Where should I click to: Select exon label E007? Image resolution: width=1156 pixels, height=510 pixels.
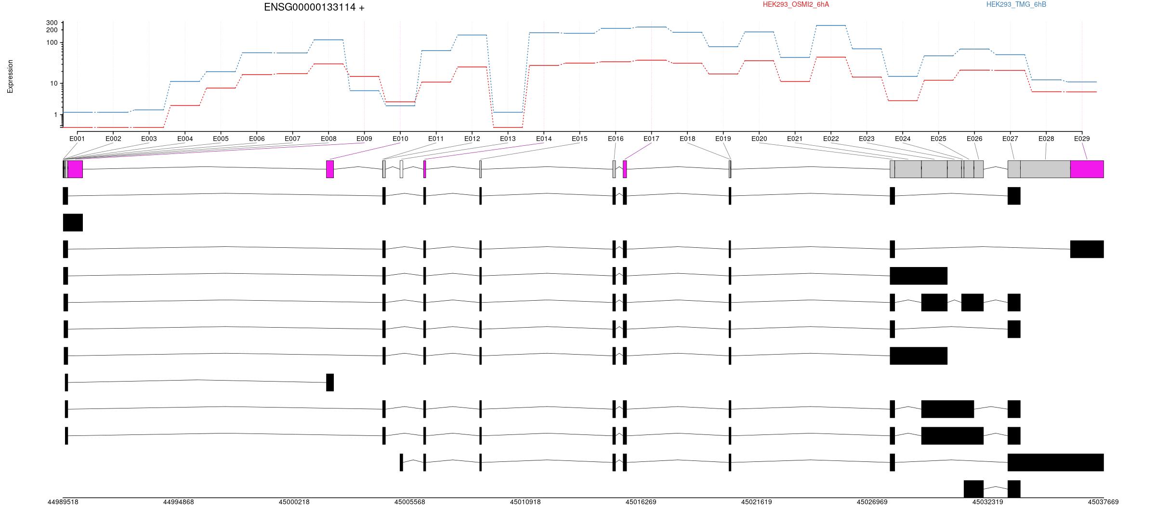pyautogui.click(x=292, y=139)
